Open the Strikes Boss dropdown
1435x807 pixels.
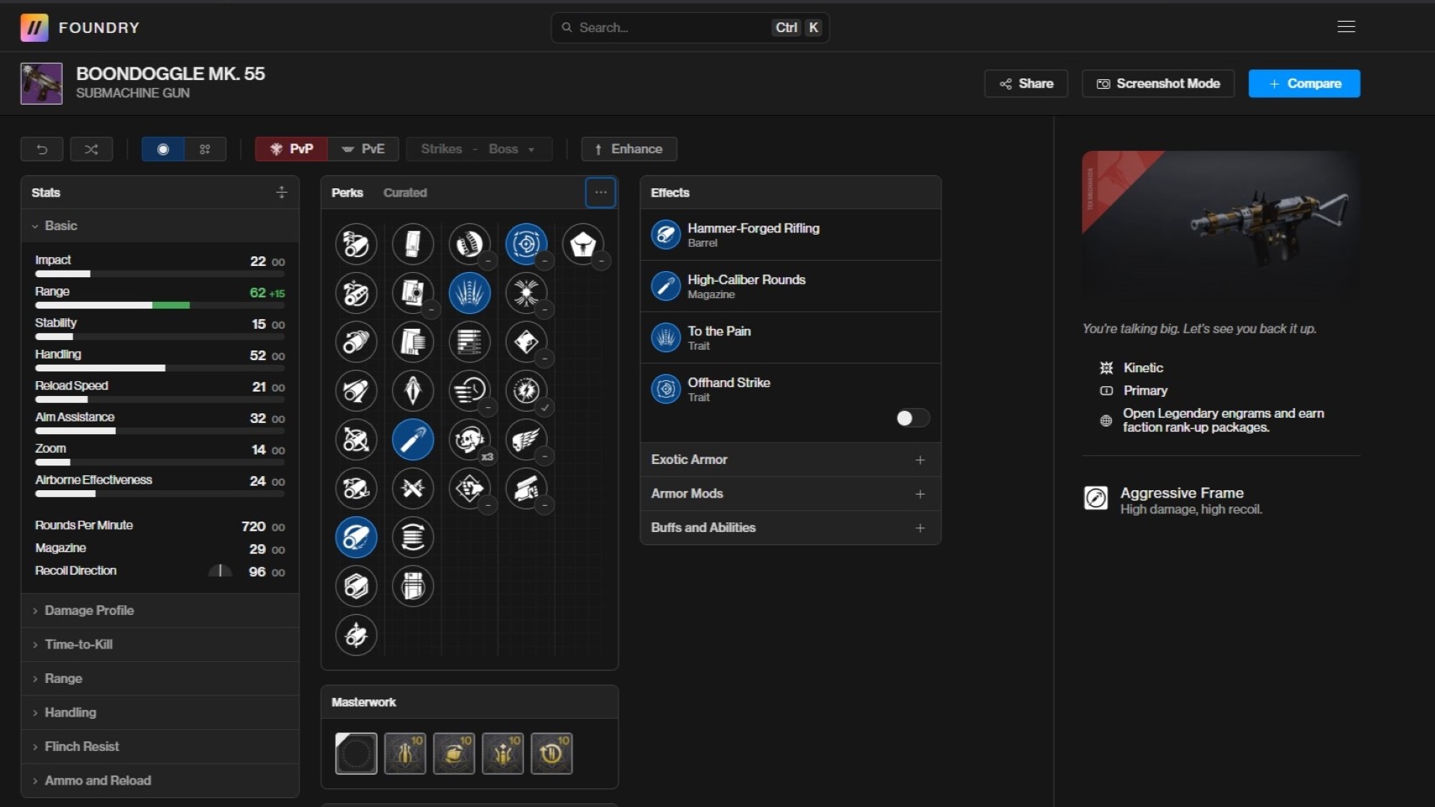pyautogui.click(x=478, y=149)
